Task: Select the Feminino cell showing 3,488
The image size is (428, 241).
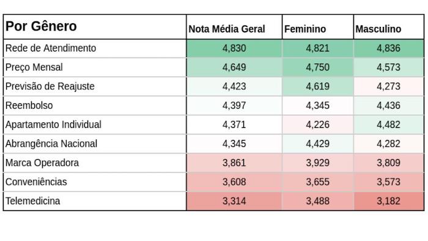Action: [318, 201]
